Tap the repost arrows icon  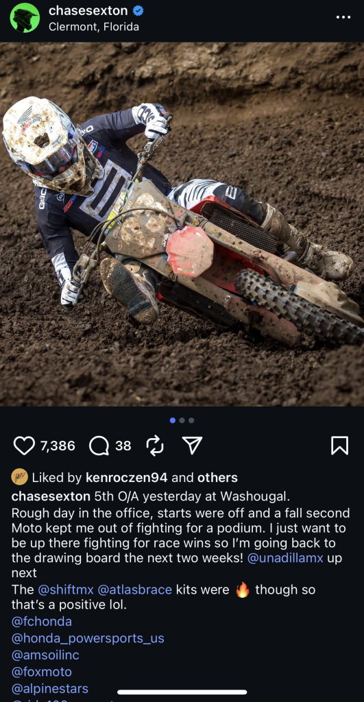pos(155,446)
